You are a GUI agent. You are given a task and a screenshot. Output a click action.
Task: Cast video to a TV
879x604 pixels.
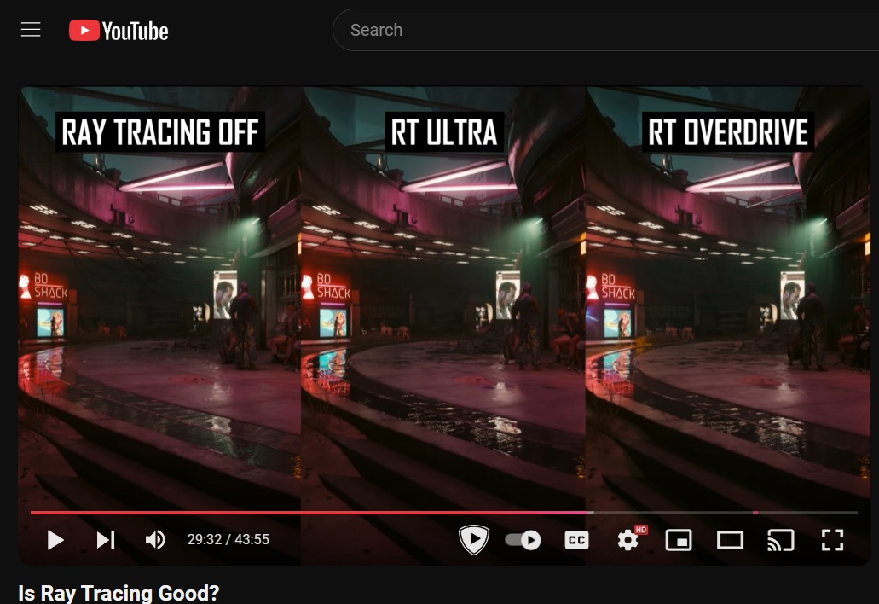[780, 540]
